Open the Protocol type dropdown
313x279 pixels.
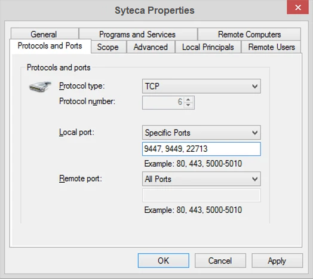point(201,86)
